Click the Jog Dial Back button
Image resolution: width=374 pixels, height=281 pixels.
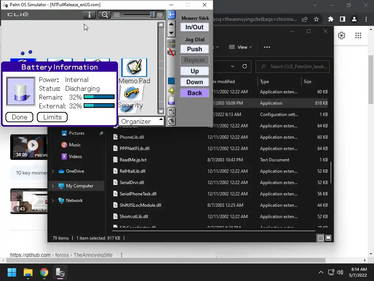(194, 93)
